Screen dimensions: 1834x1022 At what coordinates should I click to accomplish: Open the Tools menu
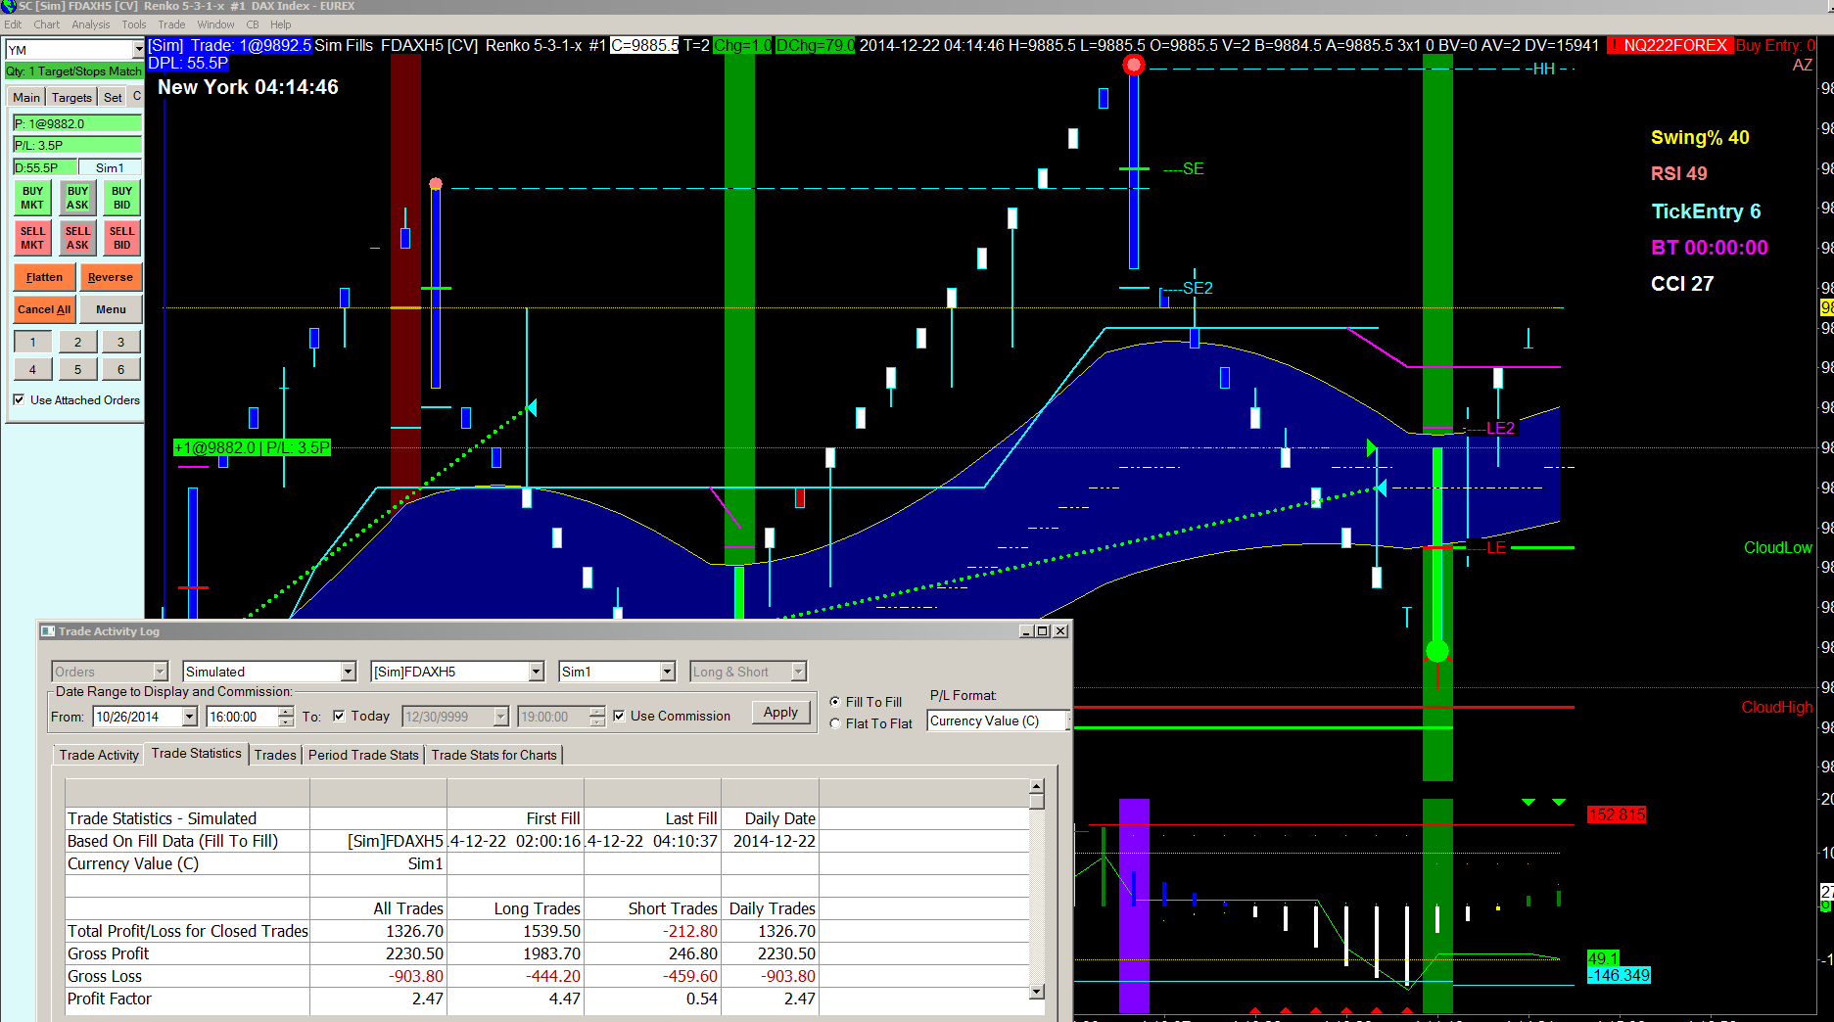click(x=133, y=24)
